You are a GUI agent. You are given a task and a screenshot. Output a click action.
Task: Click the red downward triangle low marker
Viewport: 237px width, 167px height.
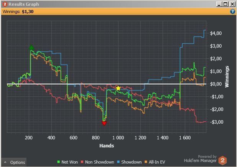[104, 124]
